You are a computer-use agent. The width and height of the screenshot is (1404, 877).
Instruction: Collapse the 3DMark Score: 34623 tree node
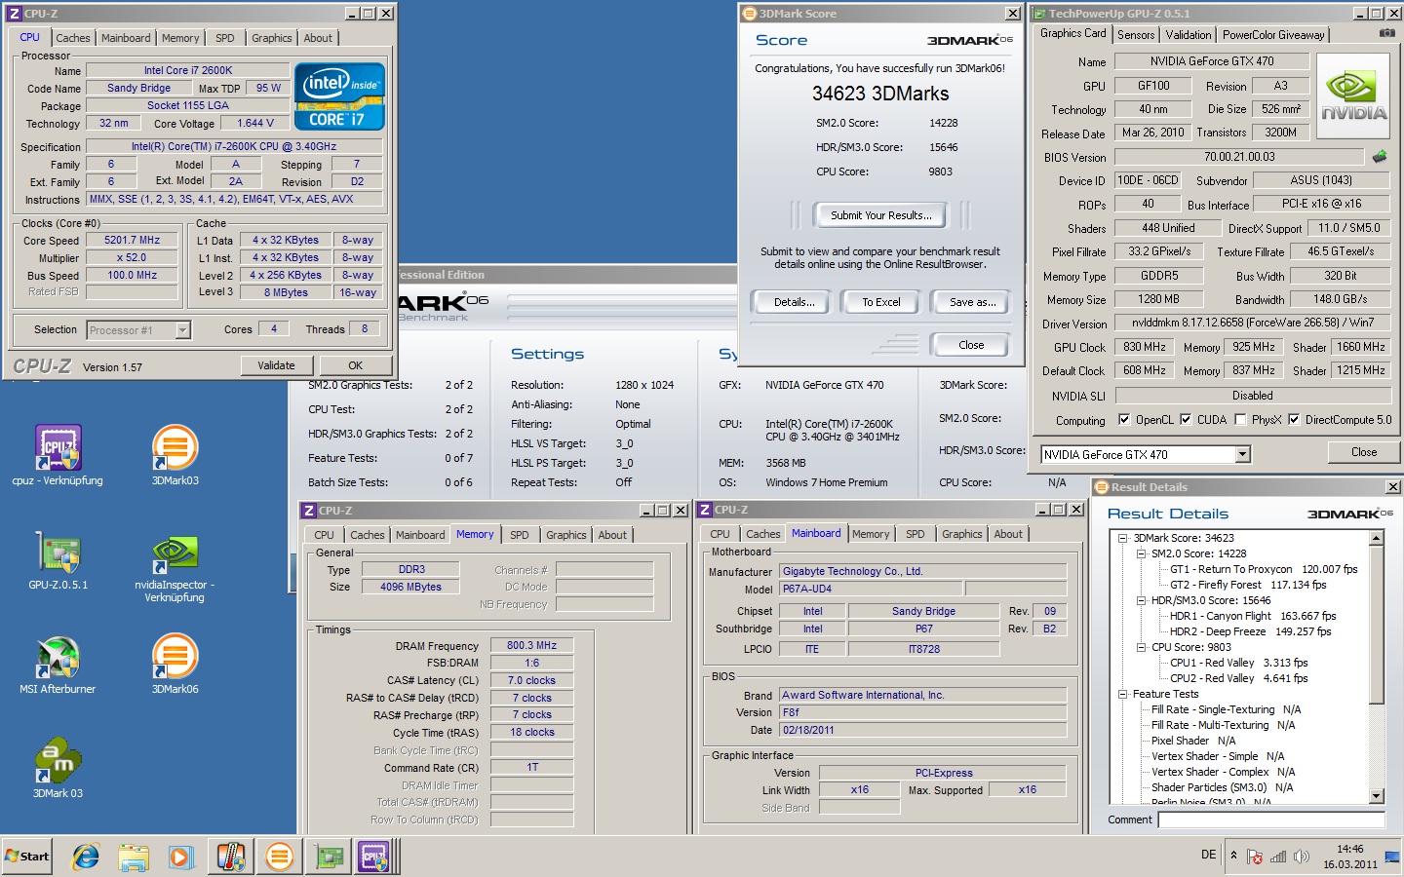pos(1122,538)
